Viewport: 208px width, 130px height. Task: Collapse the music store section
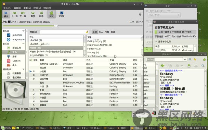[23, 31]
